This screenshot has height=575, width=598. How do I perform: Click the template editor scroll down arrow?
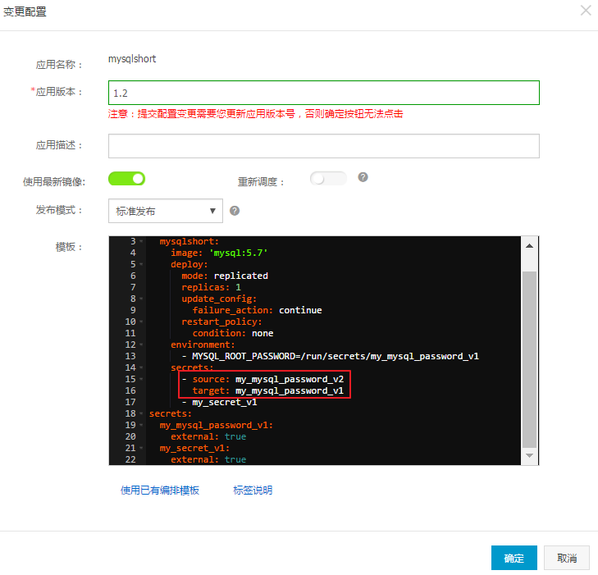[529, 455]
